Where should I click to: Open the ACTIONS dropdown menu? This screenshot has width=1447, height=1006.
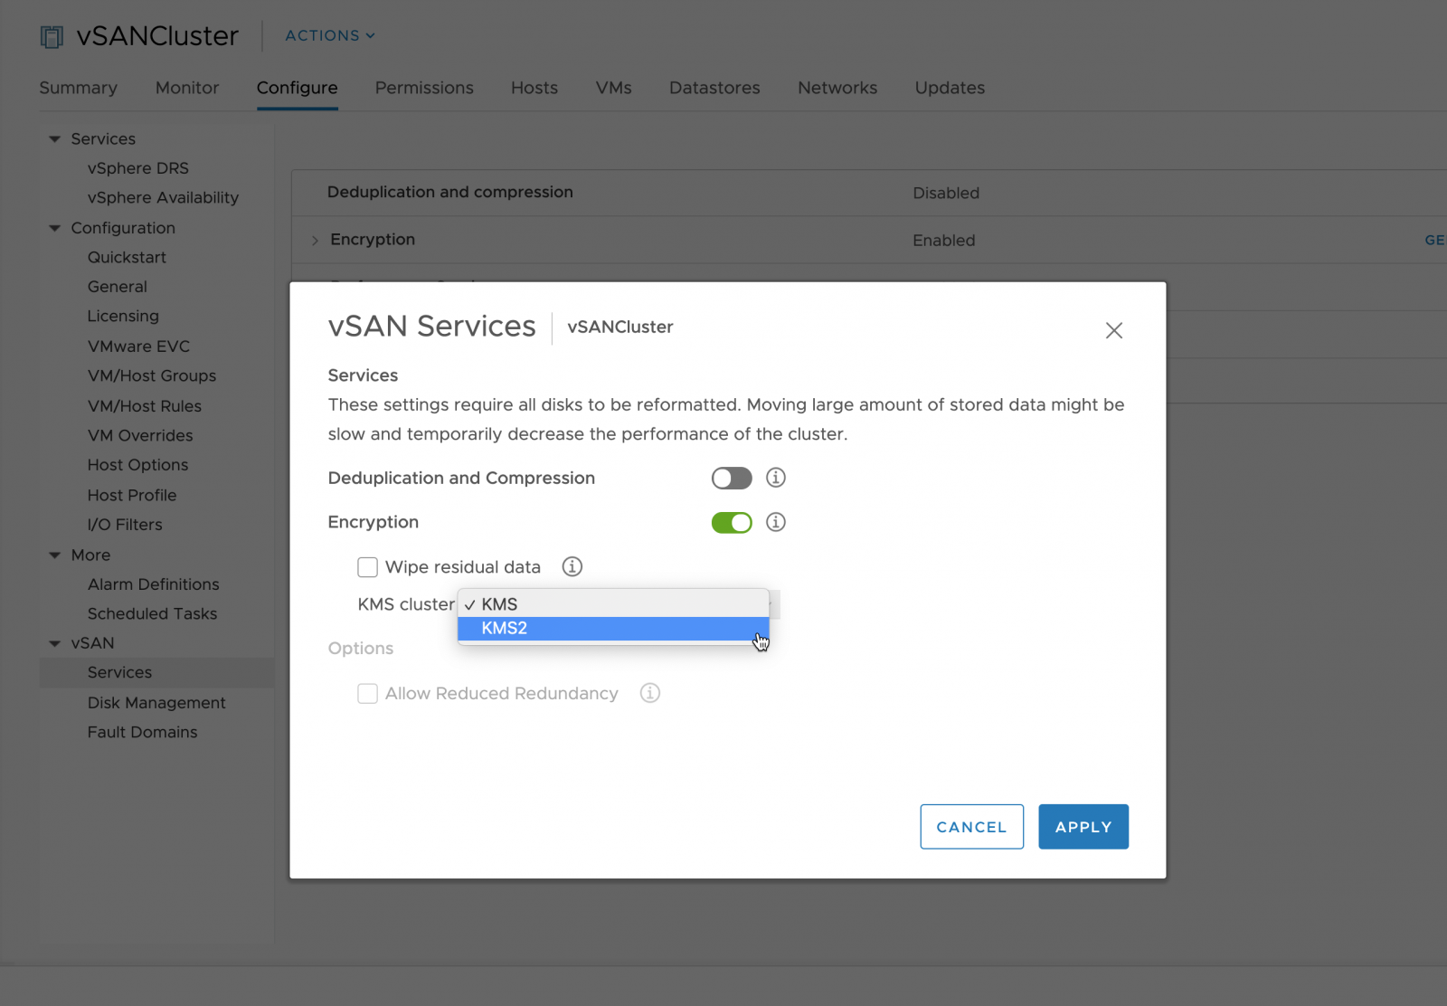(330, 35)
